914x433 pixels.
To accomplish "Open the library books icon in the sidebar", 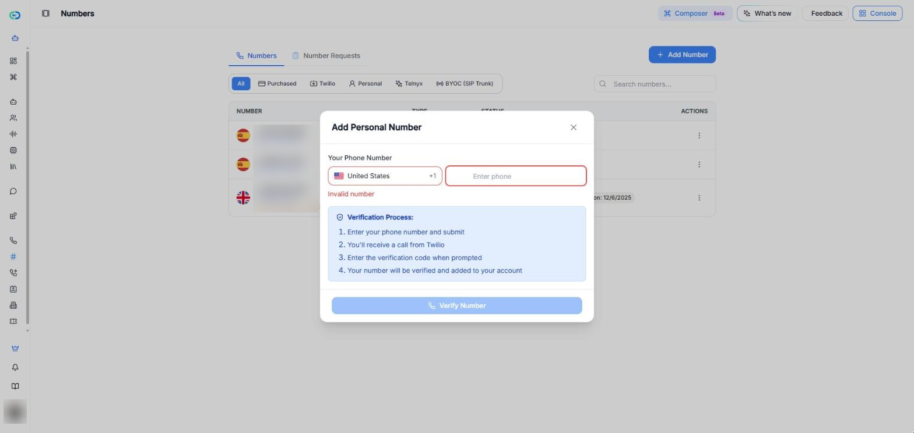I will (x=13, y=166).
